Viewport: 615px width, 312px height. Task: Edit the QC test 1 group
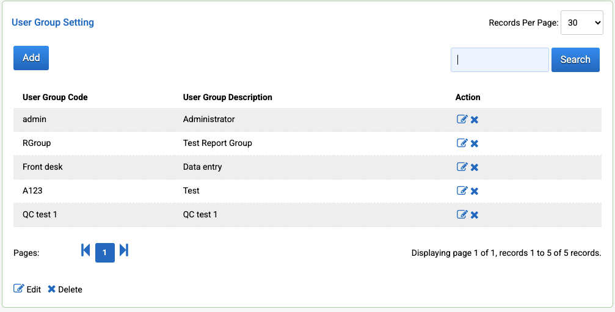[462, 215]
